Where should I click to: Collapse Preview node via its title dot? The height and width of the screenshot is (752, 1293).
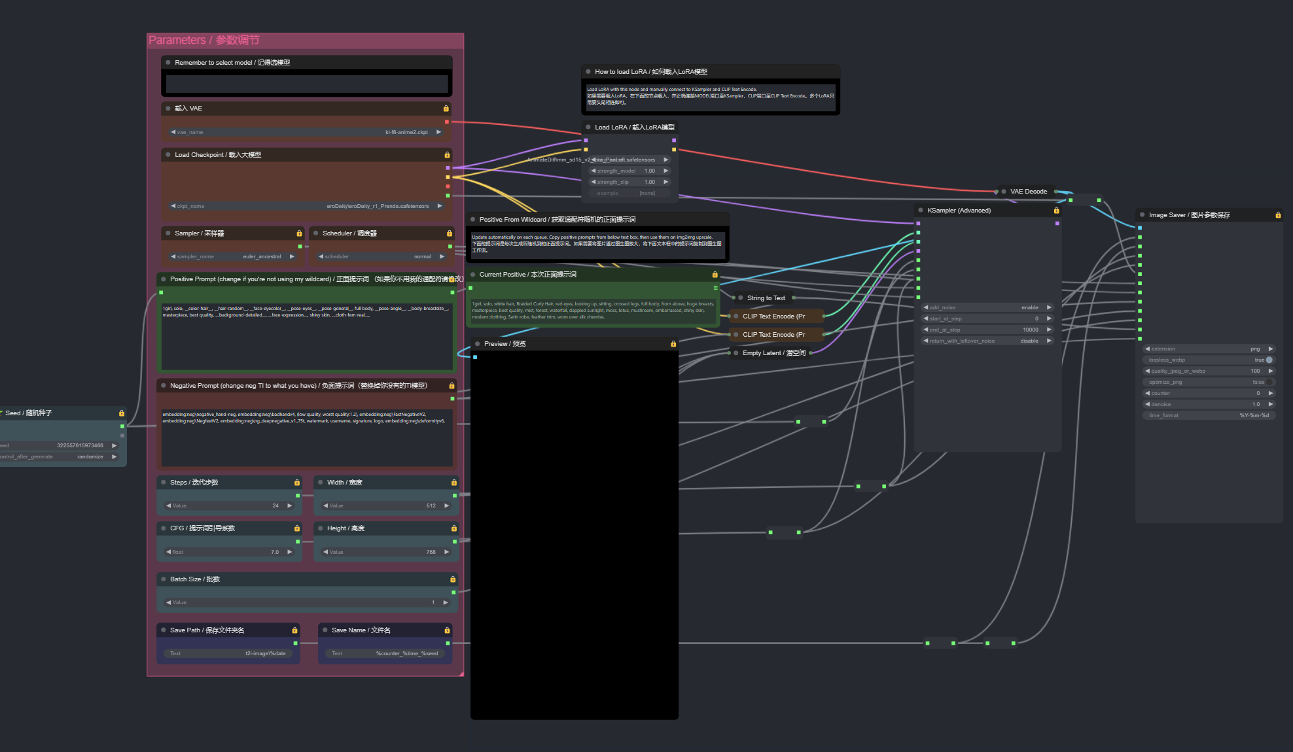[x=478, y=344]
